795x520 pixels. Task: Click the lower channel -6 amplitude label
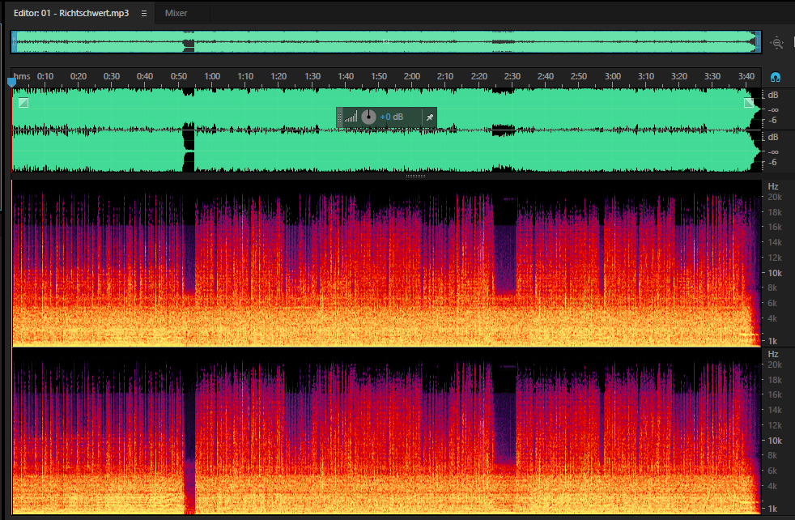pyautogui.click(x=772, y=162)
